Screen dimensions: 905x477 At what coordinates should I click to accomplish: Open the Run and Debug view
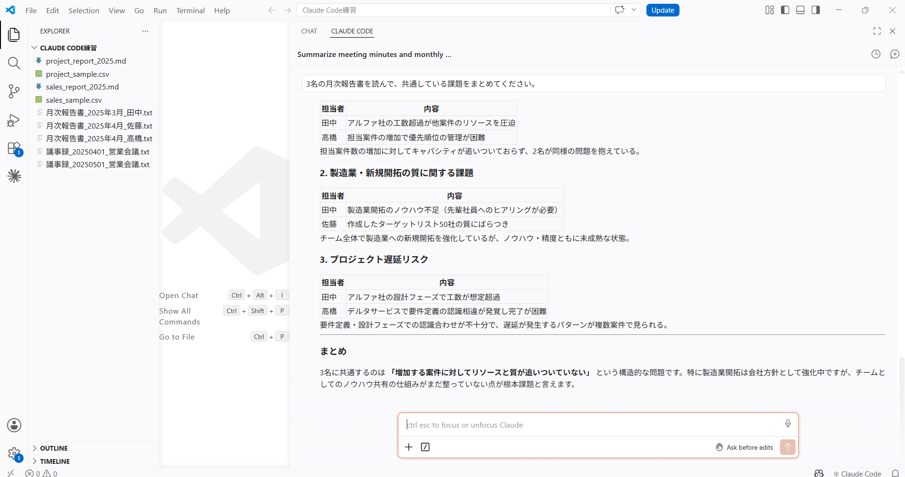pyautogui.click(x=14, y=120)
